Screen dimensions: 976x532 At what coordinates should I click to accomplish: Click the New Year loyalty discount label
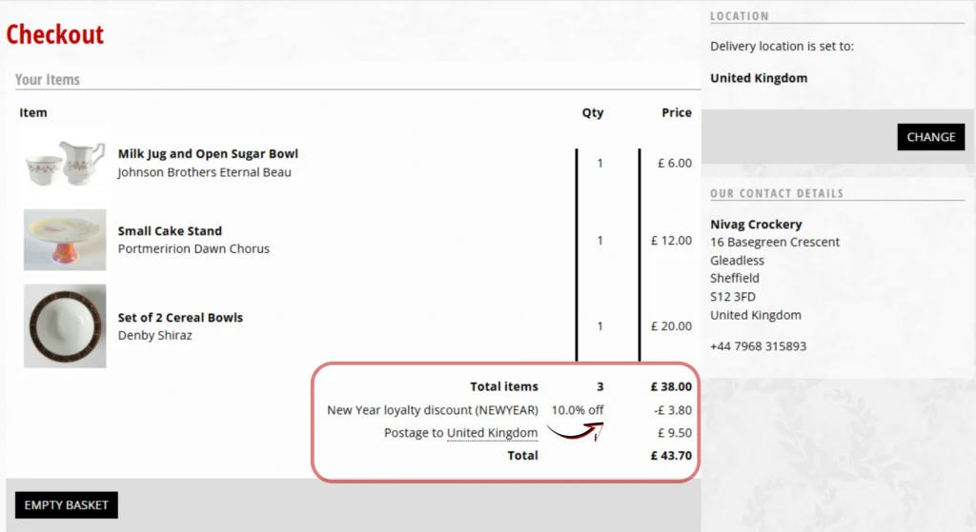point(432,410)
